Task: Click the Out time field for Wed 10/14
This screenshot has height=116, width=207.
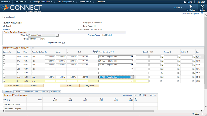Action: [x=83, y=57]
